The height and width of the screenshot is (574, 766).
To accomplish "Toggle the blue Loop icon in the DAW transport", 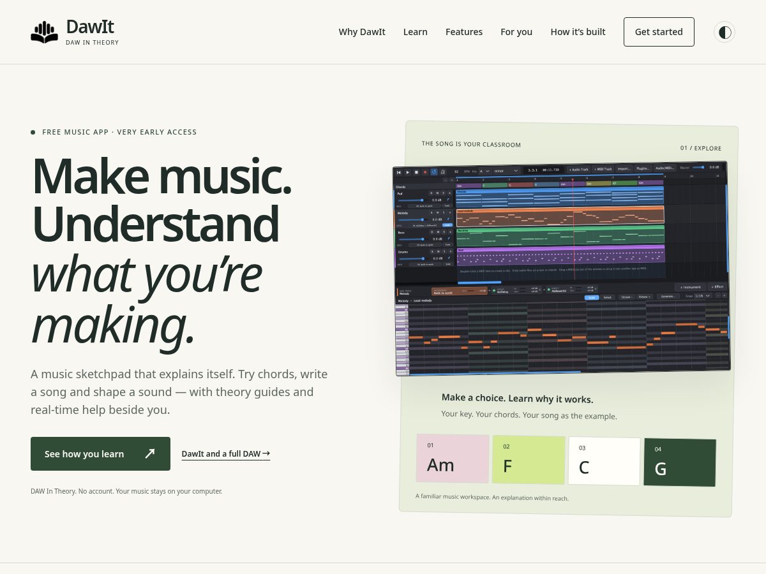I will click(x=434, y=172).
